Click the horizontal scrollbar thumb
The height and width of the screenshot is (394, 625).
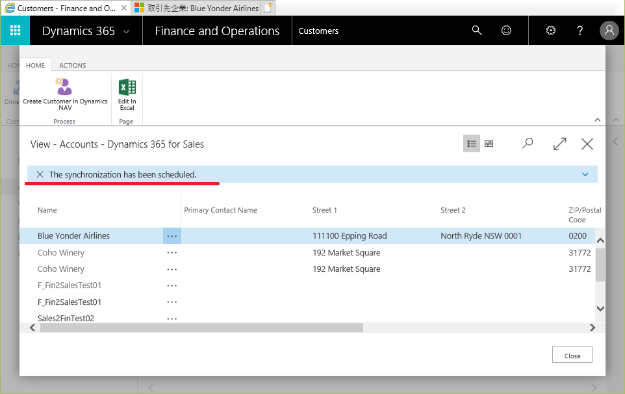tap(201, 328)
